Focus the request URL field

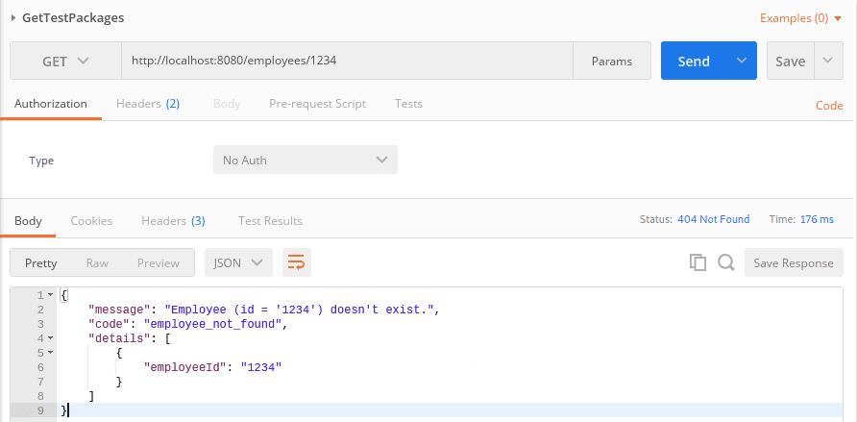click(x=347, y=61)
